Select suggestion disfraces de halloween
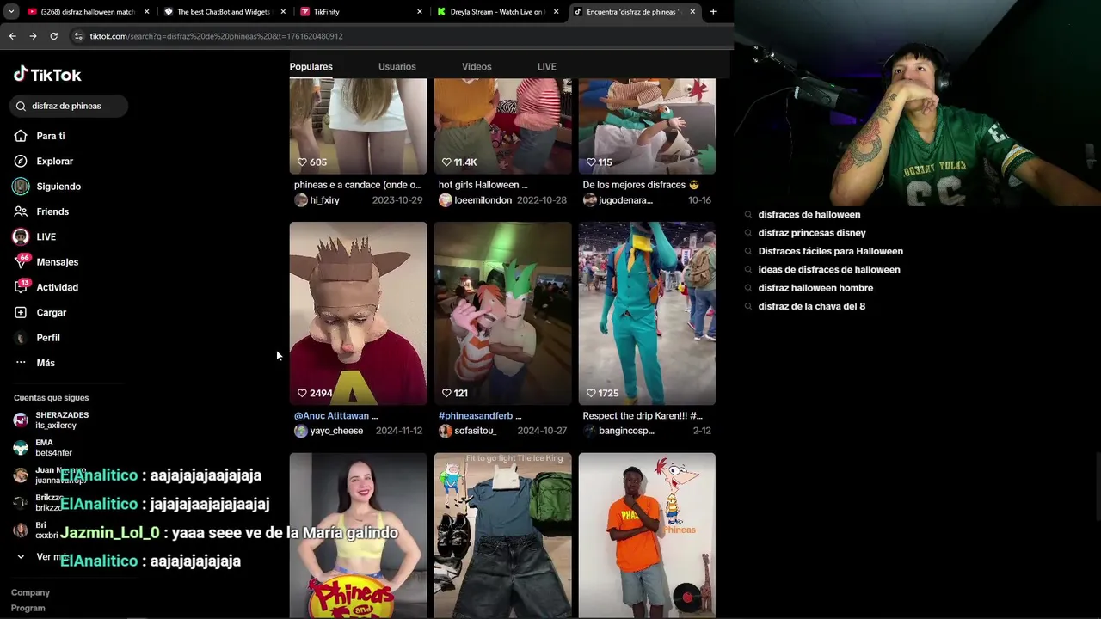The image size is (1101, 619). (809, 215)
